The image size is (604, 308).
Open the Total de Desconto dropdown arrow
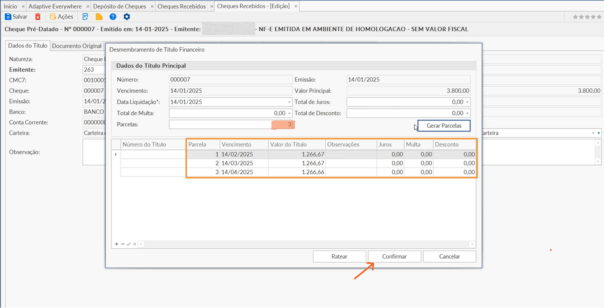tap(467, 113)
